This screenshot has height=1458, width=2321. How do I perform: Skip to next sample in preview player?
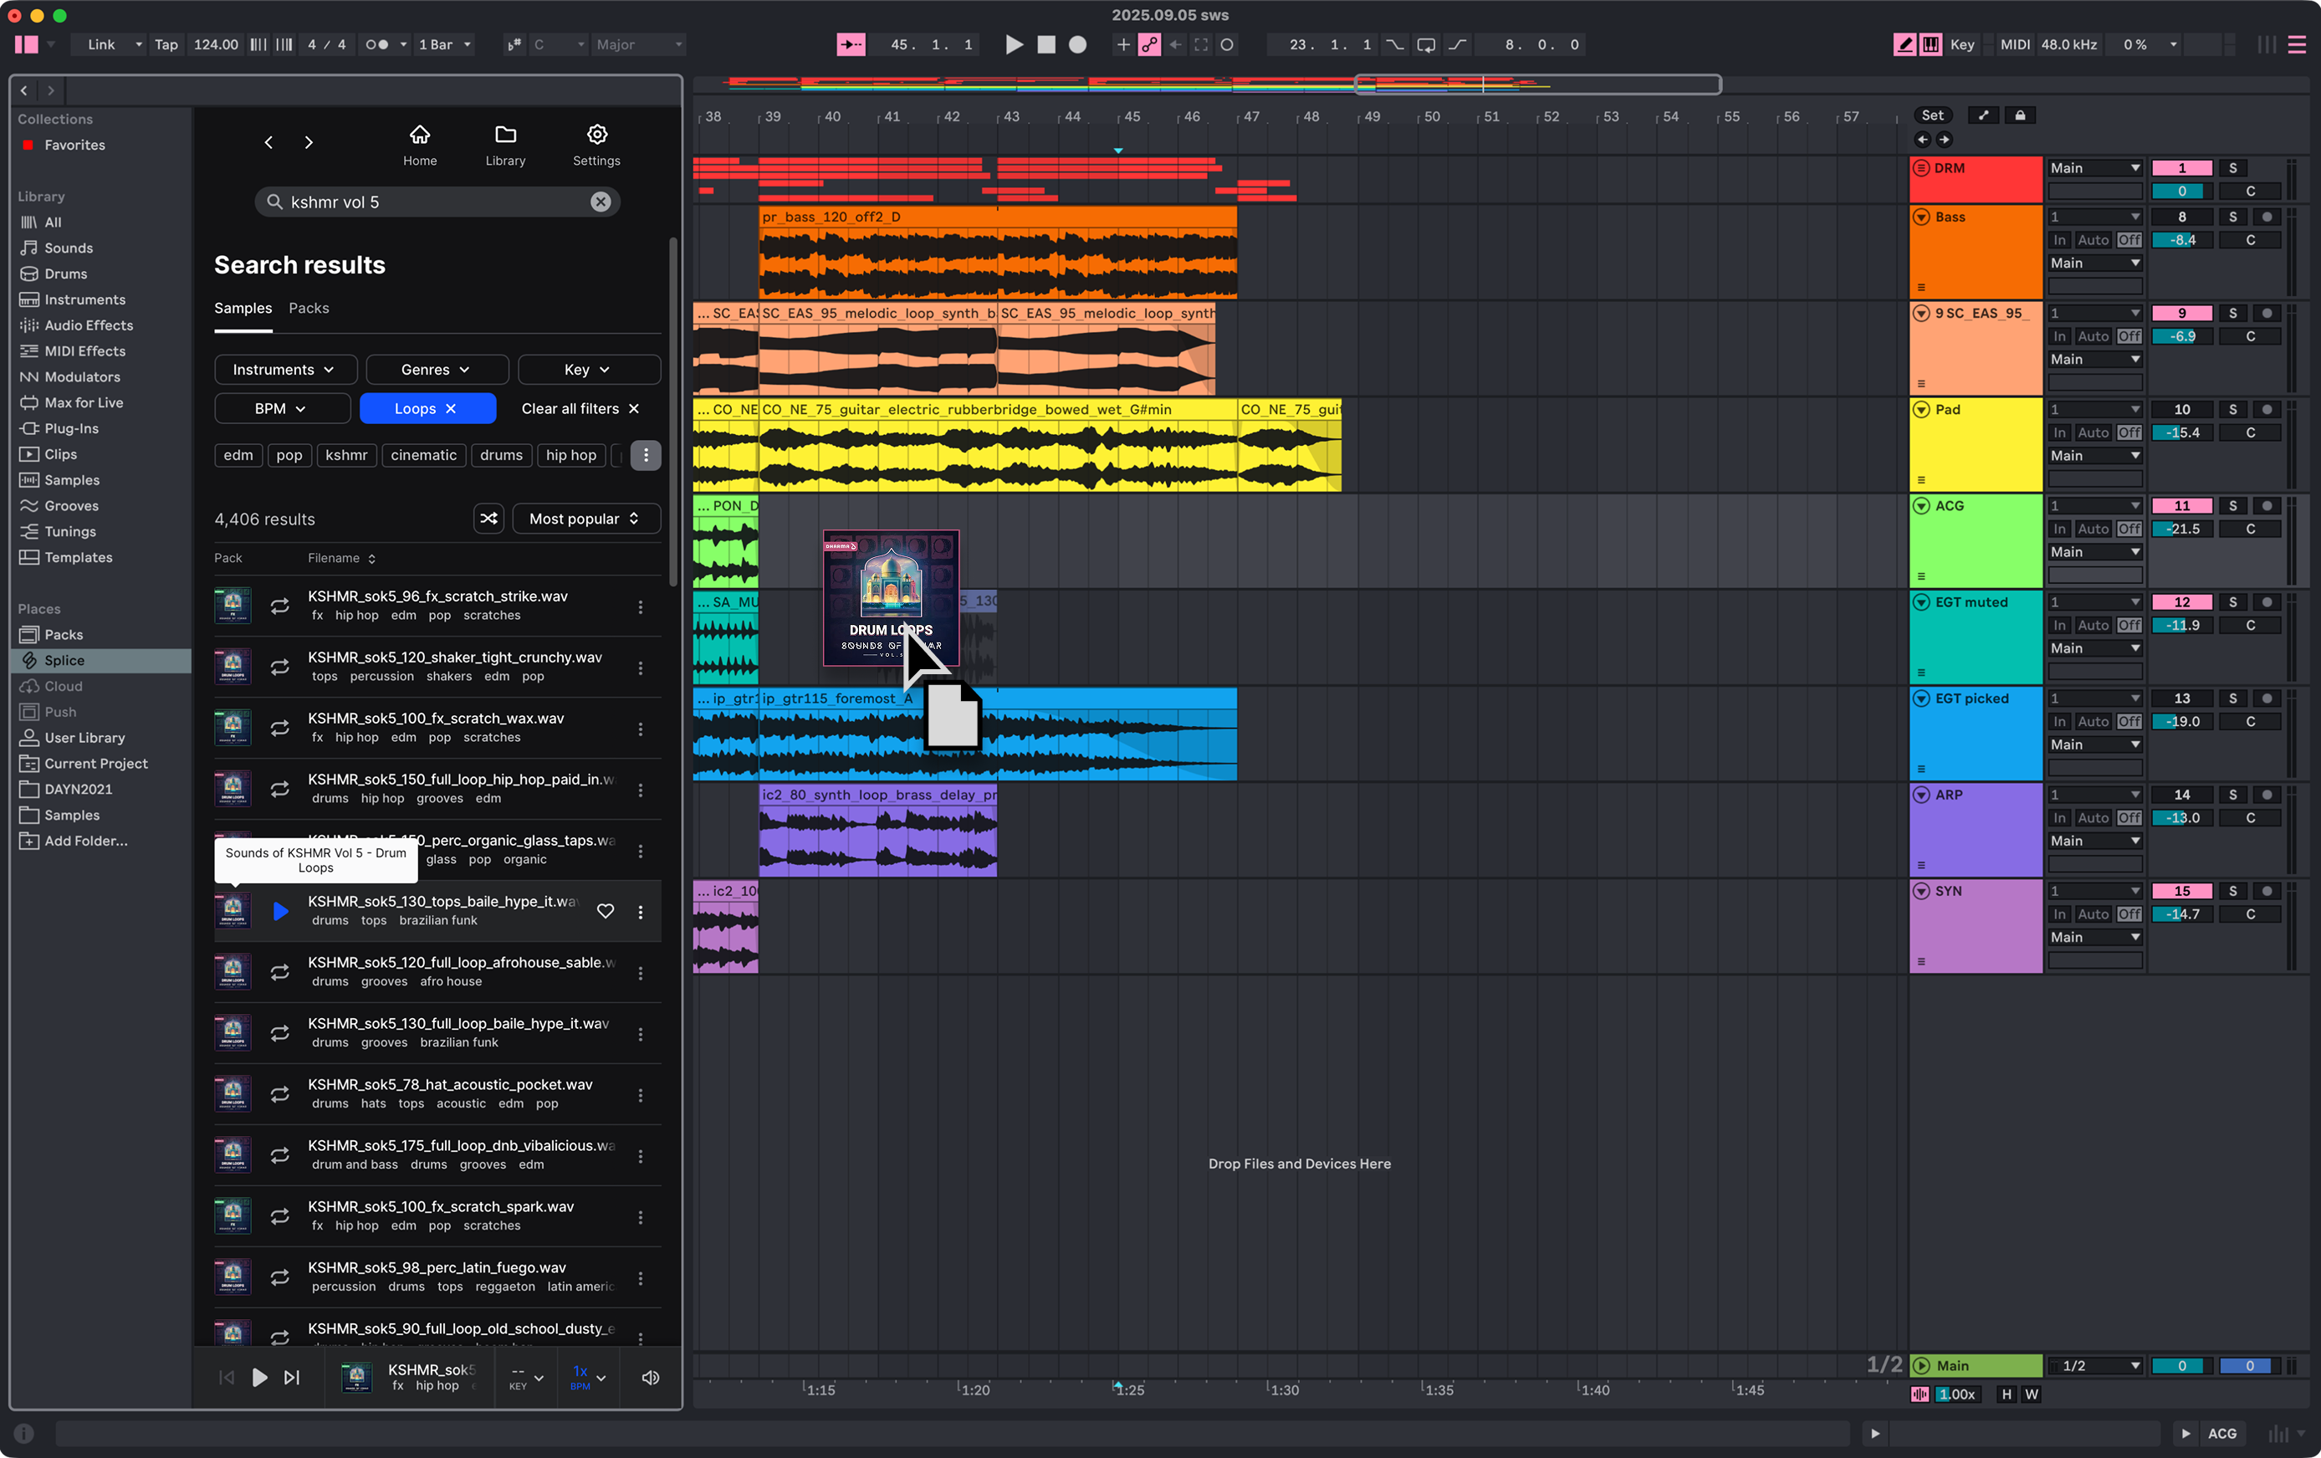click(x=292, y=1377)
